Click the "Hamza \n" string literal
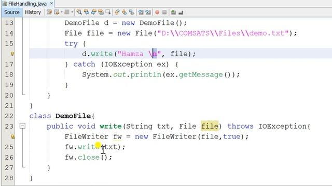This screenshot has width=332, height=186. tap(139, 54)
